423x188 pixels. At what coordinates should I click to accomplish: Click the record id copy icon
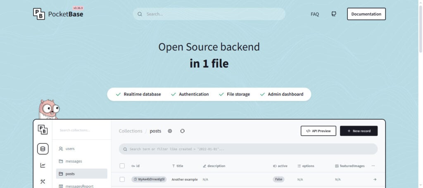coord(135,179)
